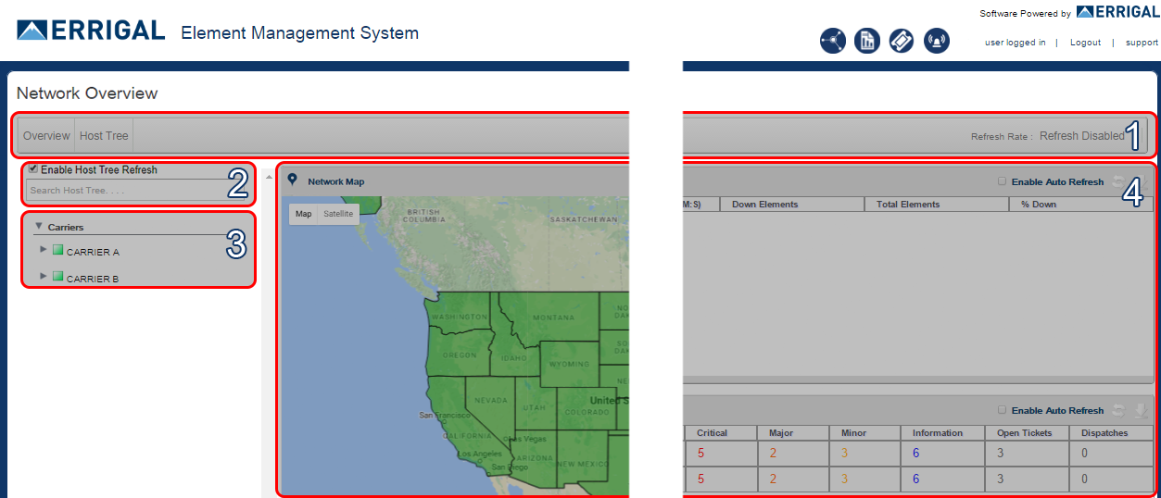This screenshot has height=498, width=1161.
Task: Click the Network Map location pin icon
Action: click(x=292, y=181)
